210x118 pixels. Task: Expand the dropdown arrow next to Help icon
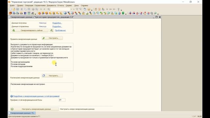(x=92, y=10)
